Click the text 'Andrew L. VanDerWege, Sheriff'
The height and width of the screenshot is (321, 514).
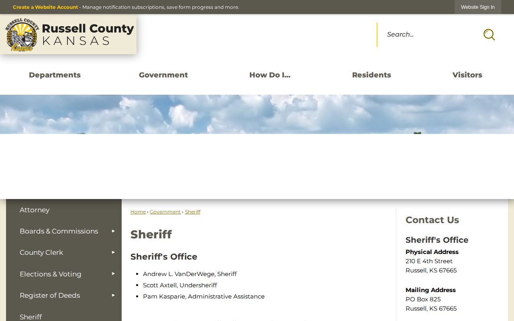pos(190,274)
